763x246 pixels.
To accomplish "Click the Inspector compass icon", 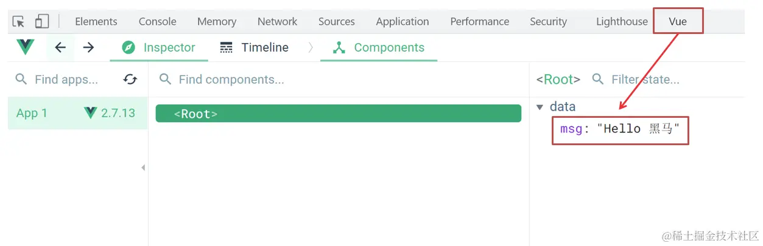I will pyautogui.click(x=128, y=47).
